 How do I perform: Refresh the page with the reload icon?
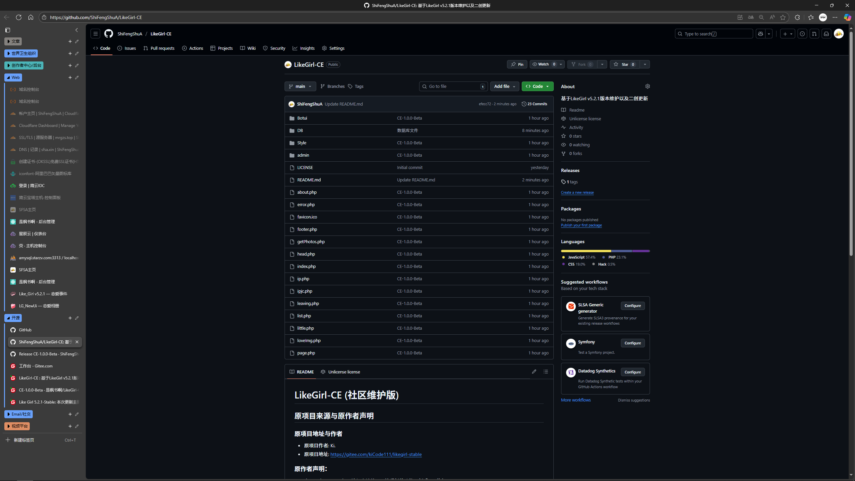click(19, 17)
